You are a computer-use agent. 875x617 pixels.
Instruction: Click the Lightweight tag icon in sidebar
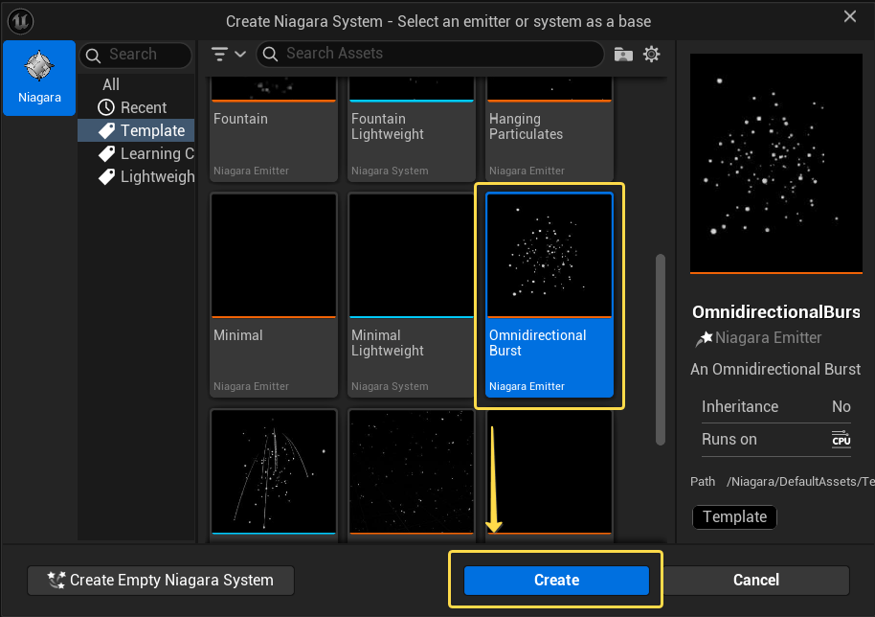point(106,176)
